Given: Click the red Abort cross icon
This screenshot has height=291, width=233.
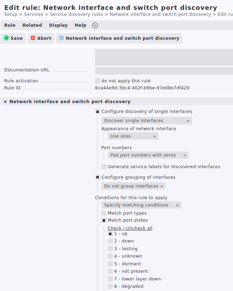Looking at the screenshot, I should pyautogui.click(x=33, y=38).
